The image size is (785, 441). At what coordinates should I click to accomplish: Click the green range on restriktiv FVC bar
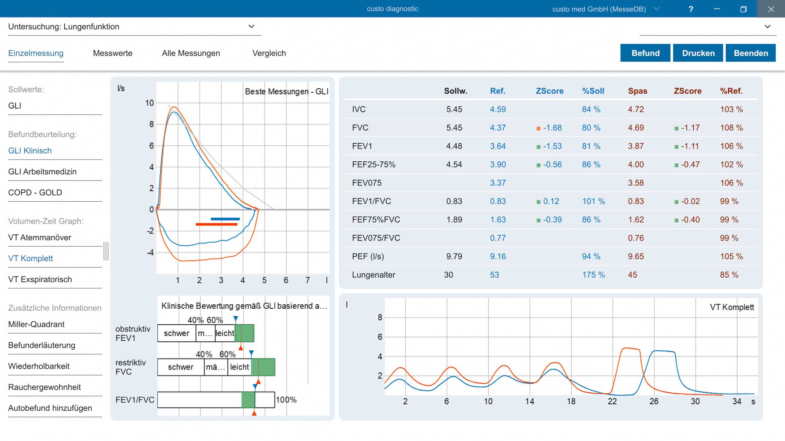pyautogui.click(x=263, y=367)
